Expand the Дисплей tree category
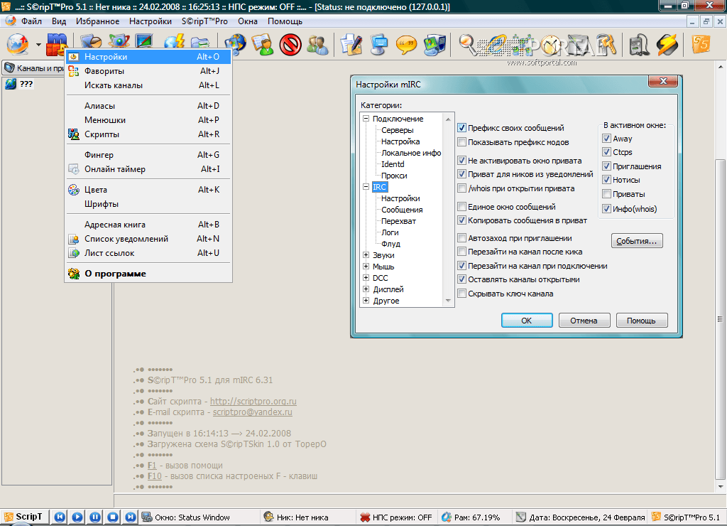 (366, 289)
